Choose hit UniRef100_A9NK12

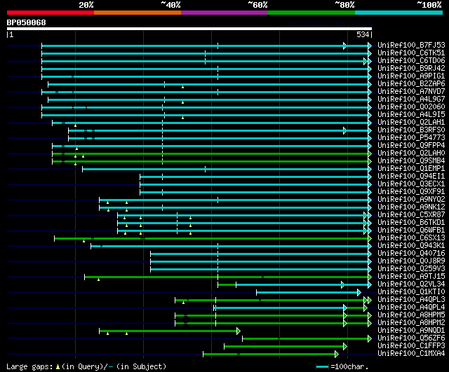click(411, 207)
